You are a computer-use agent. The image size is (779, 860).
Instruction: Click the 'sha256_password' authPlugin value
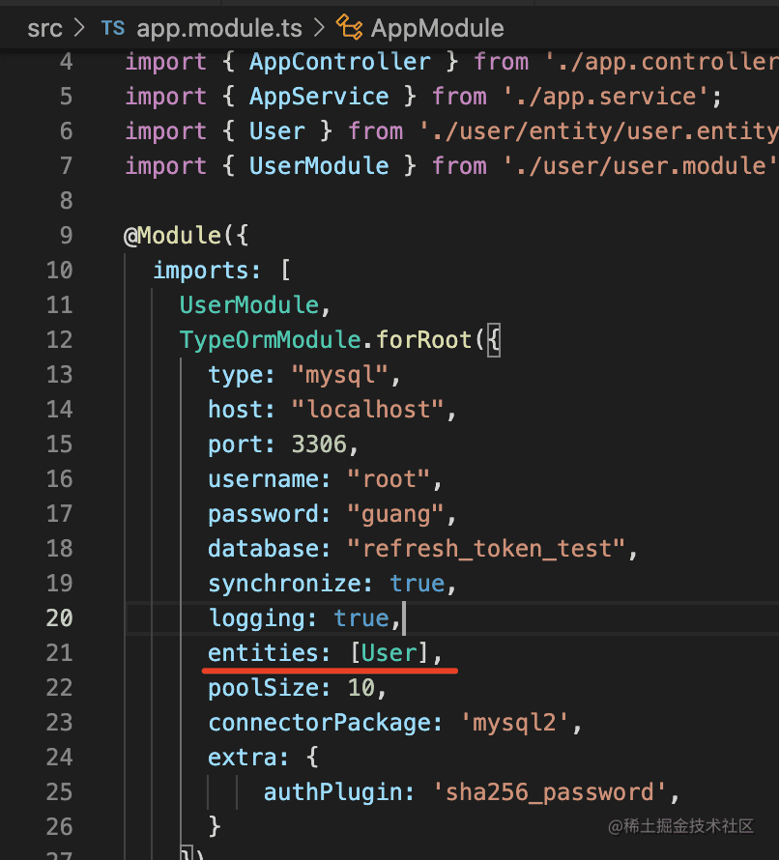coord(556,792)
